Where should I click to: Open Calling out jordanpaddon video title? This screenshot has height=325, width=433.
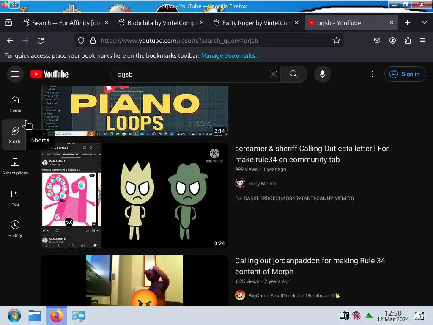(310, 266)
